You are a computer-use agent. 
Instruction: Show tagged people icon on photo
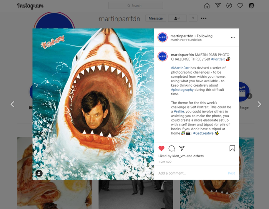coord(39,173)
